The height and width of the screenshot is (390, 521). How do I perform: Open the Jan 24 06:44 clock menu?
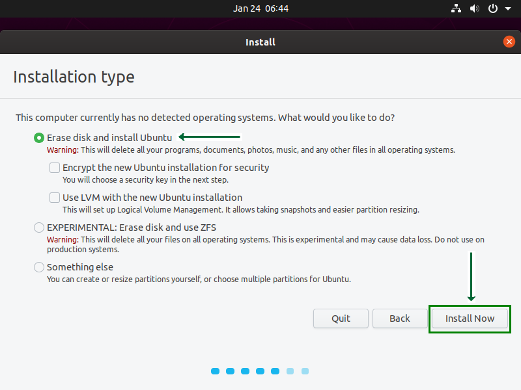tap(260, 8)
